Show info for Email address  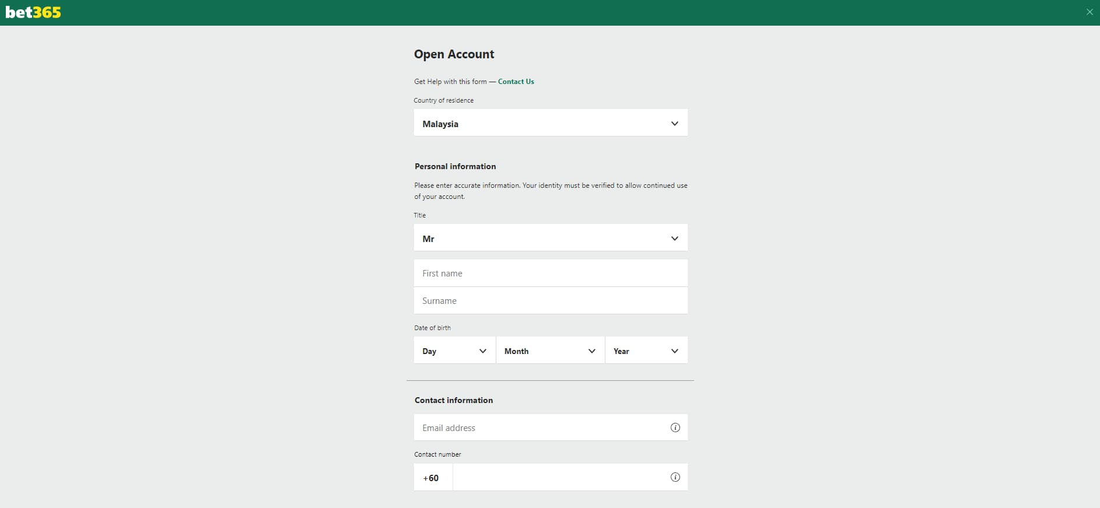pyautogui.click(x=675, y=428)
